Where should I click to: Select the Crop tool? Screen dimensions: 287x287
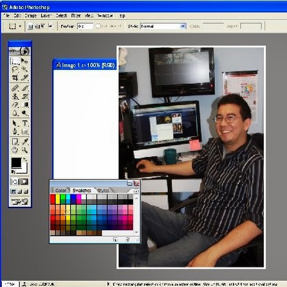15,77
